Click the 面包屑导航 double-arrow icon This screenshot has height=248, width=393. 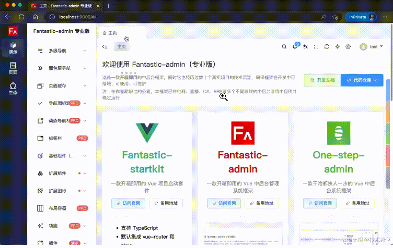tap(40, 68)
